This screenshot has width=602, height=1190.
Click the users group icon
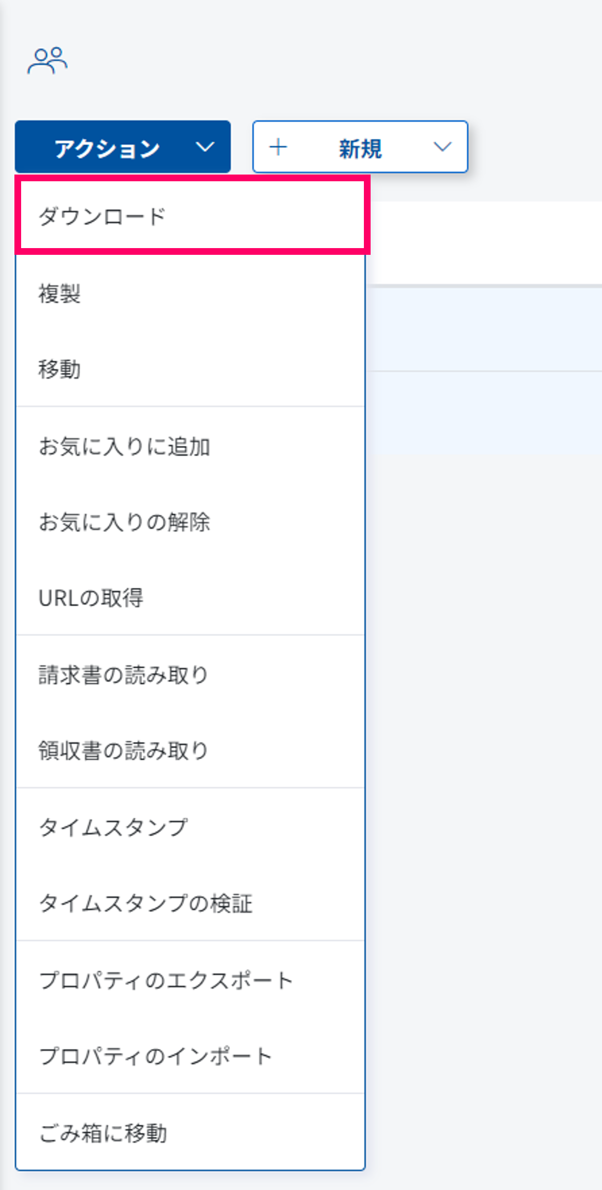47,61
